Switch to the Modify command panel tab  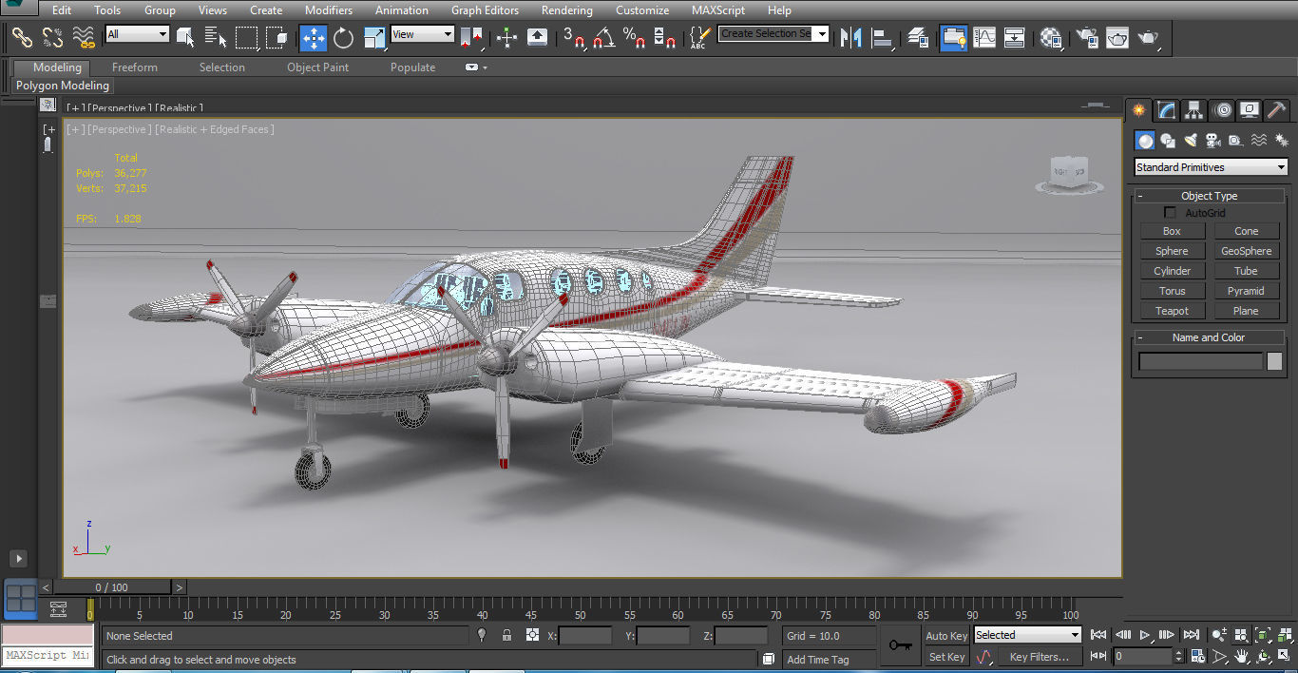pos(1167,110)
